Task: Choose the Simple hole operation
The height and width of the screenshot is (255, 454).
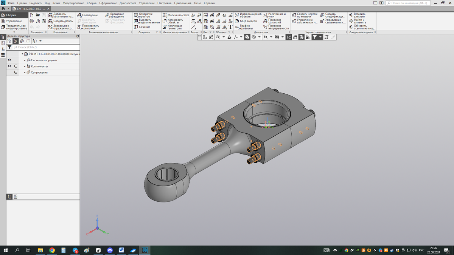Action: pos(143,15)
